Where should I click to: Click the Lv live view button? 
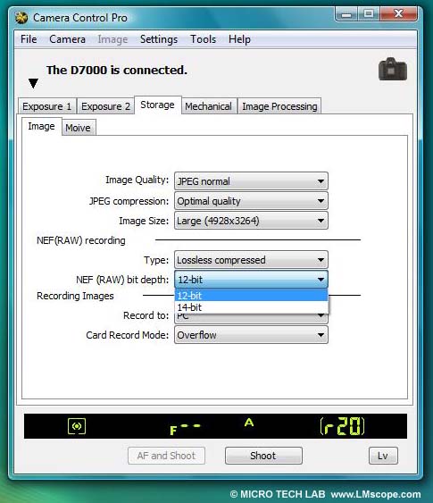[x=383, y=456]
